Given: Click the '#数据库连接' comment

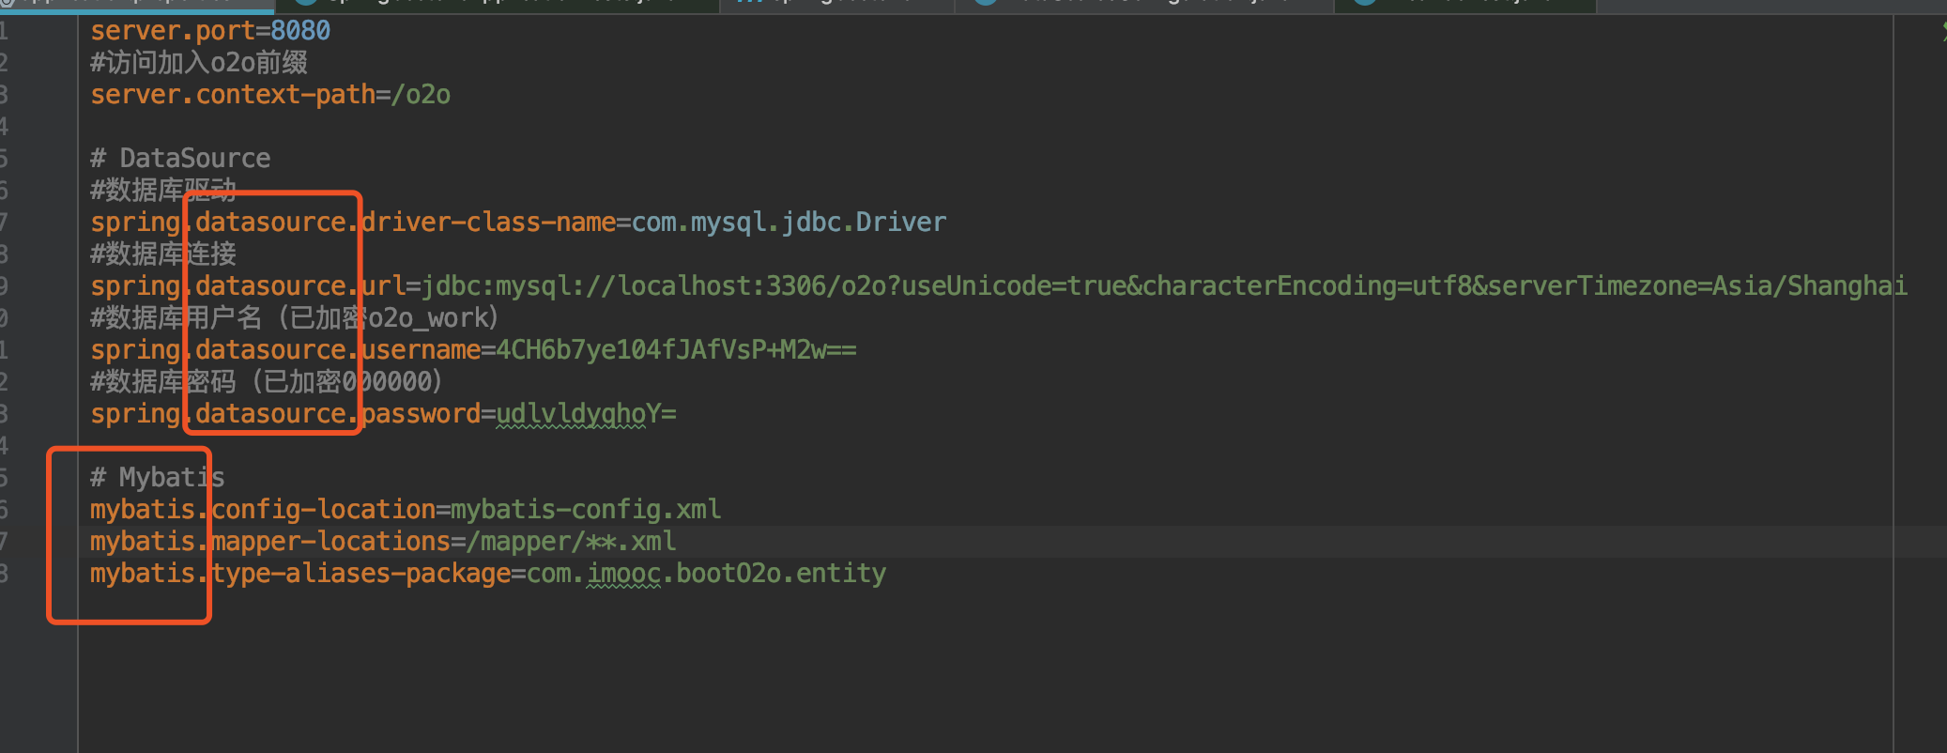Looking at the screenshot, I should click(x=163, y=254).
